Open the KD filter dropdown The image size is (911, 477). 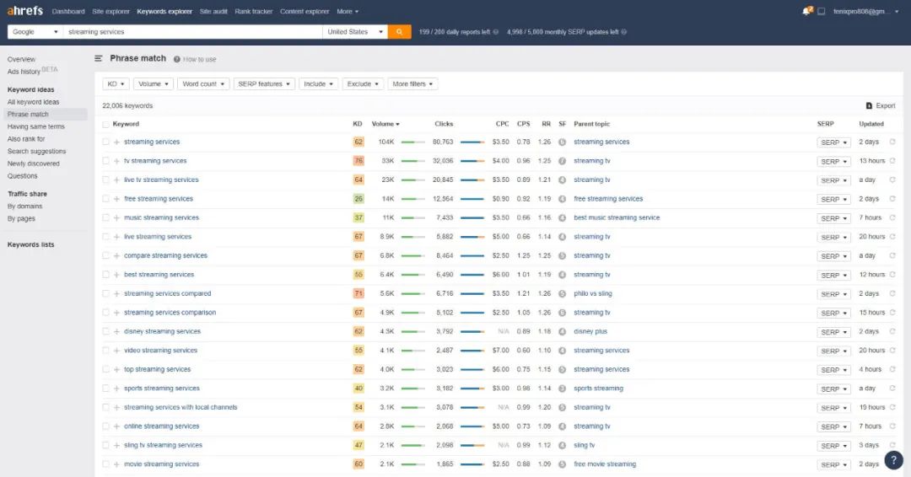tap(116, 84)
